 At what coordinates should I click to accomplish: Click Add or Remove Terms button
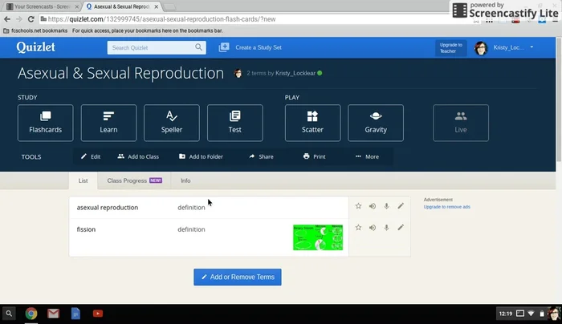point(238,277)
